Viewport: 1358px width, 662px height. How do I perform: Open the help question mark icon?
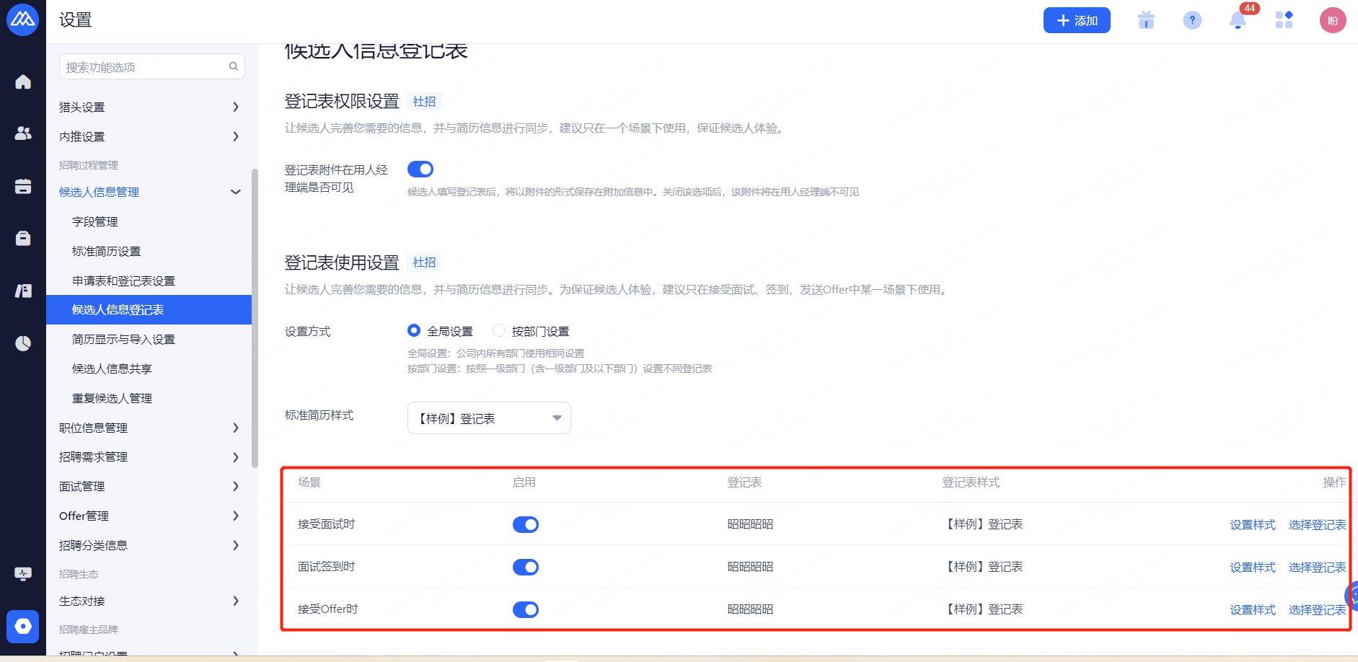point(1192,20)
